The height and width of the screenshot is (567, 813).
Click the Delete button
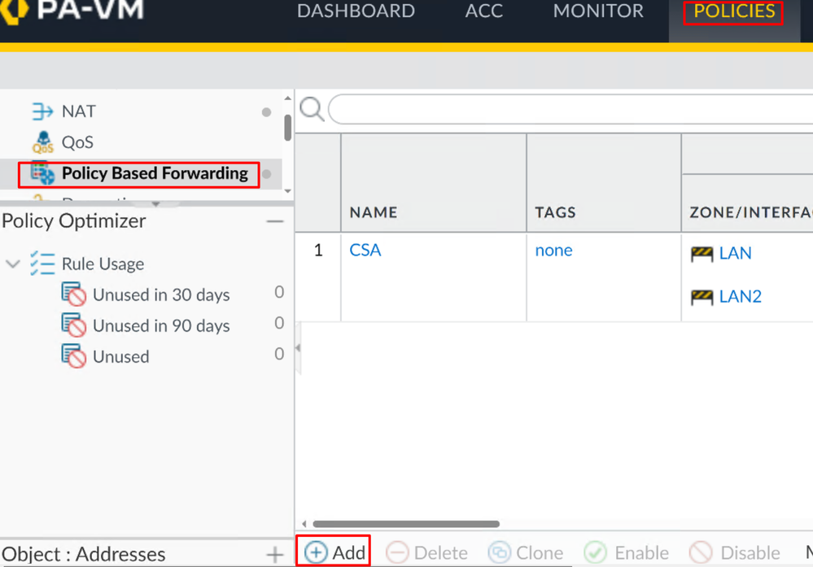click(x=426, y=553)
